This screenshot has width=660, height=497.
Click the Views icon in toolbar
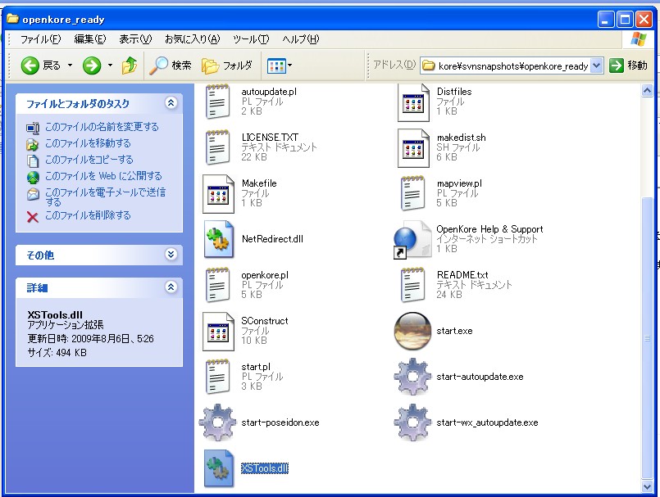(x=276, y=66)
